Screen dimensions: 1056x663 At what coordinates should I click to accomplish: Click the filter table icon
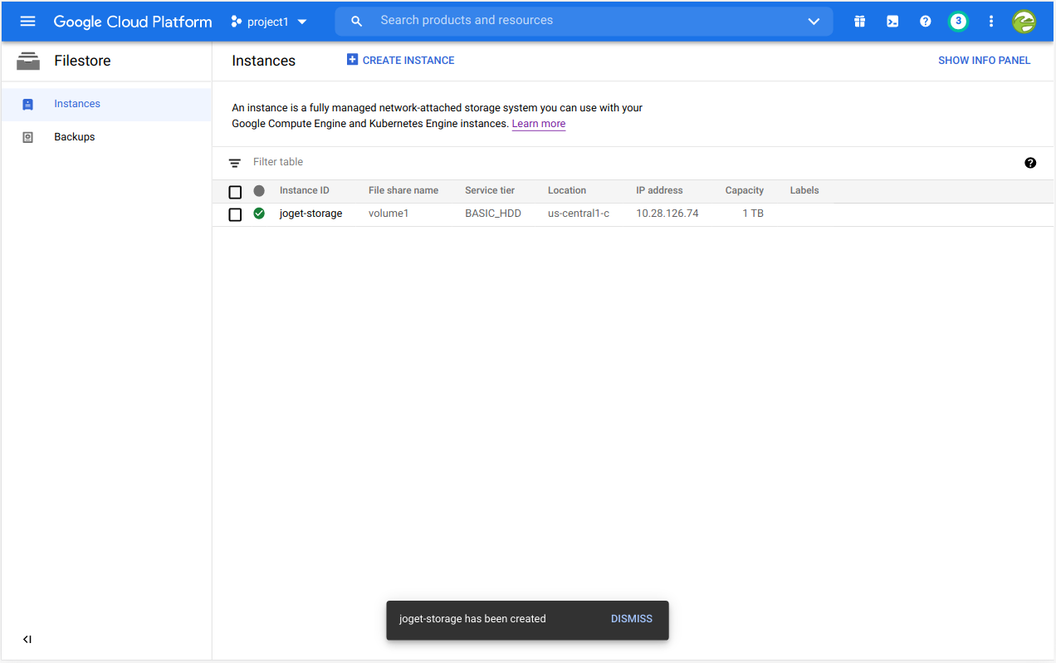(x=235, y=163)
